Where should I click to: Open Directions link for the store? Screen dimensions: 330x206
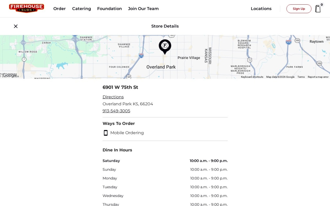click(113, 97)
